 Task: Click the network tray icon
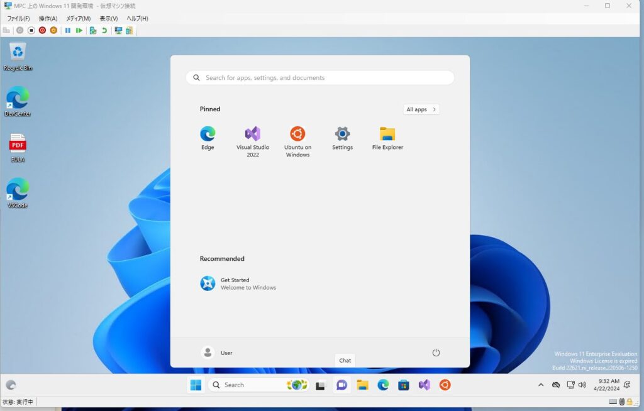[x=570, y=385]
